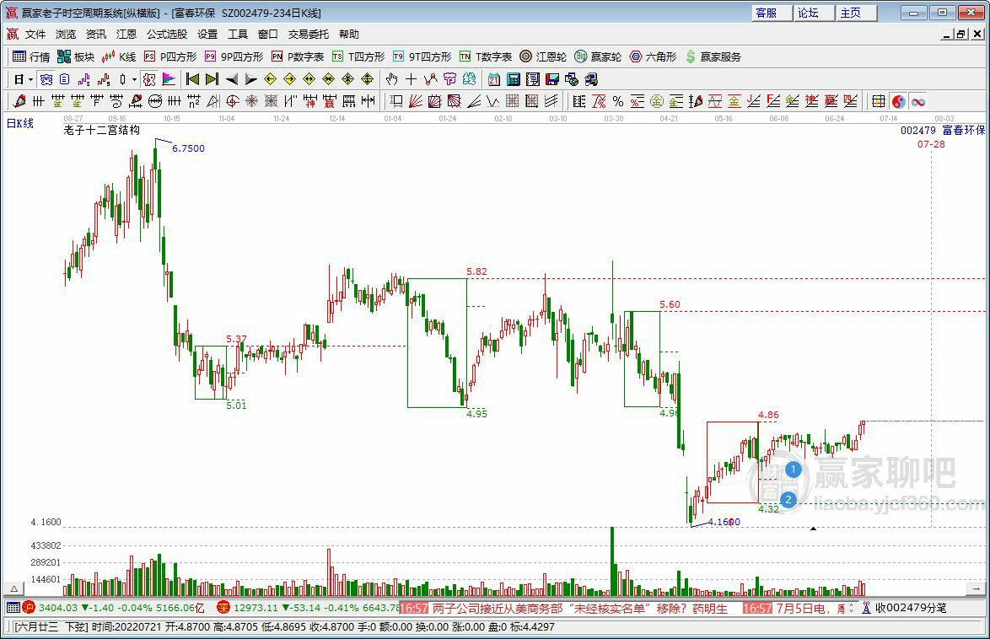
Task: Open 赢家服务 services
Action: [713, 56]
